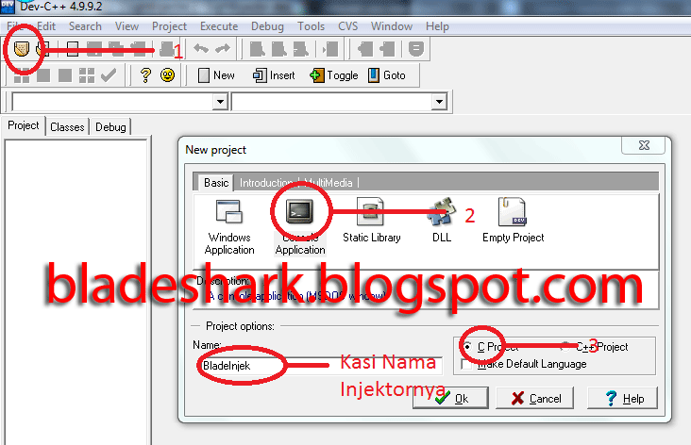Image resolution: width=691 pixels, height=445 pixels.
Task: Open the Help menu in the menu bar
Action: [437, 26]
